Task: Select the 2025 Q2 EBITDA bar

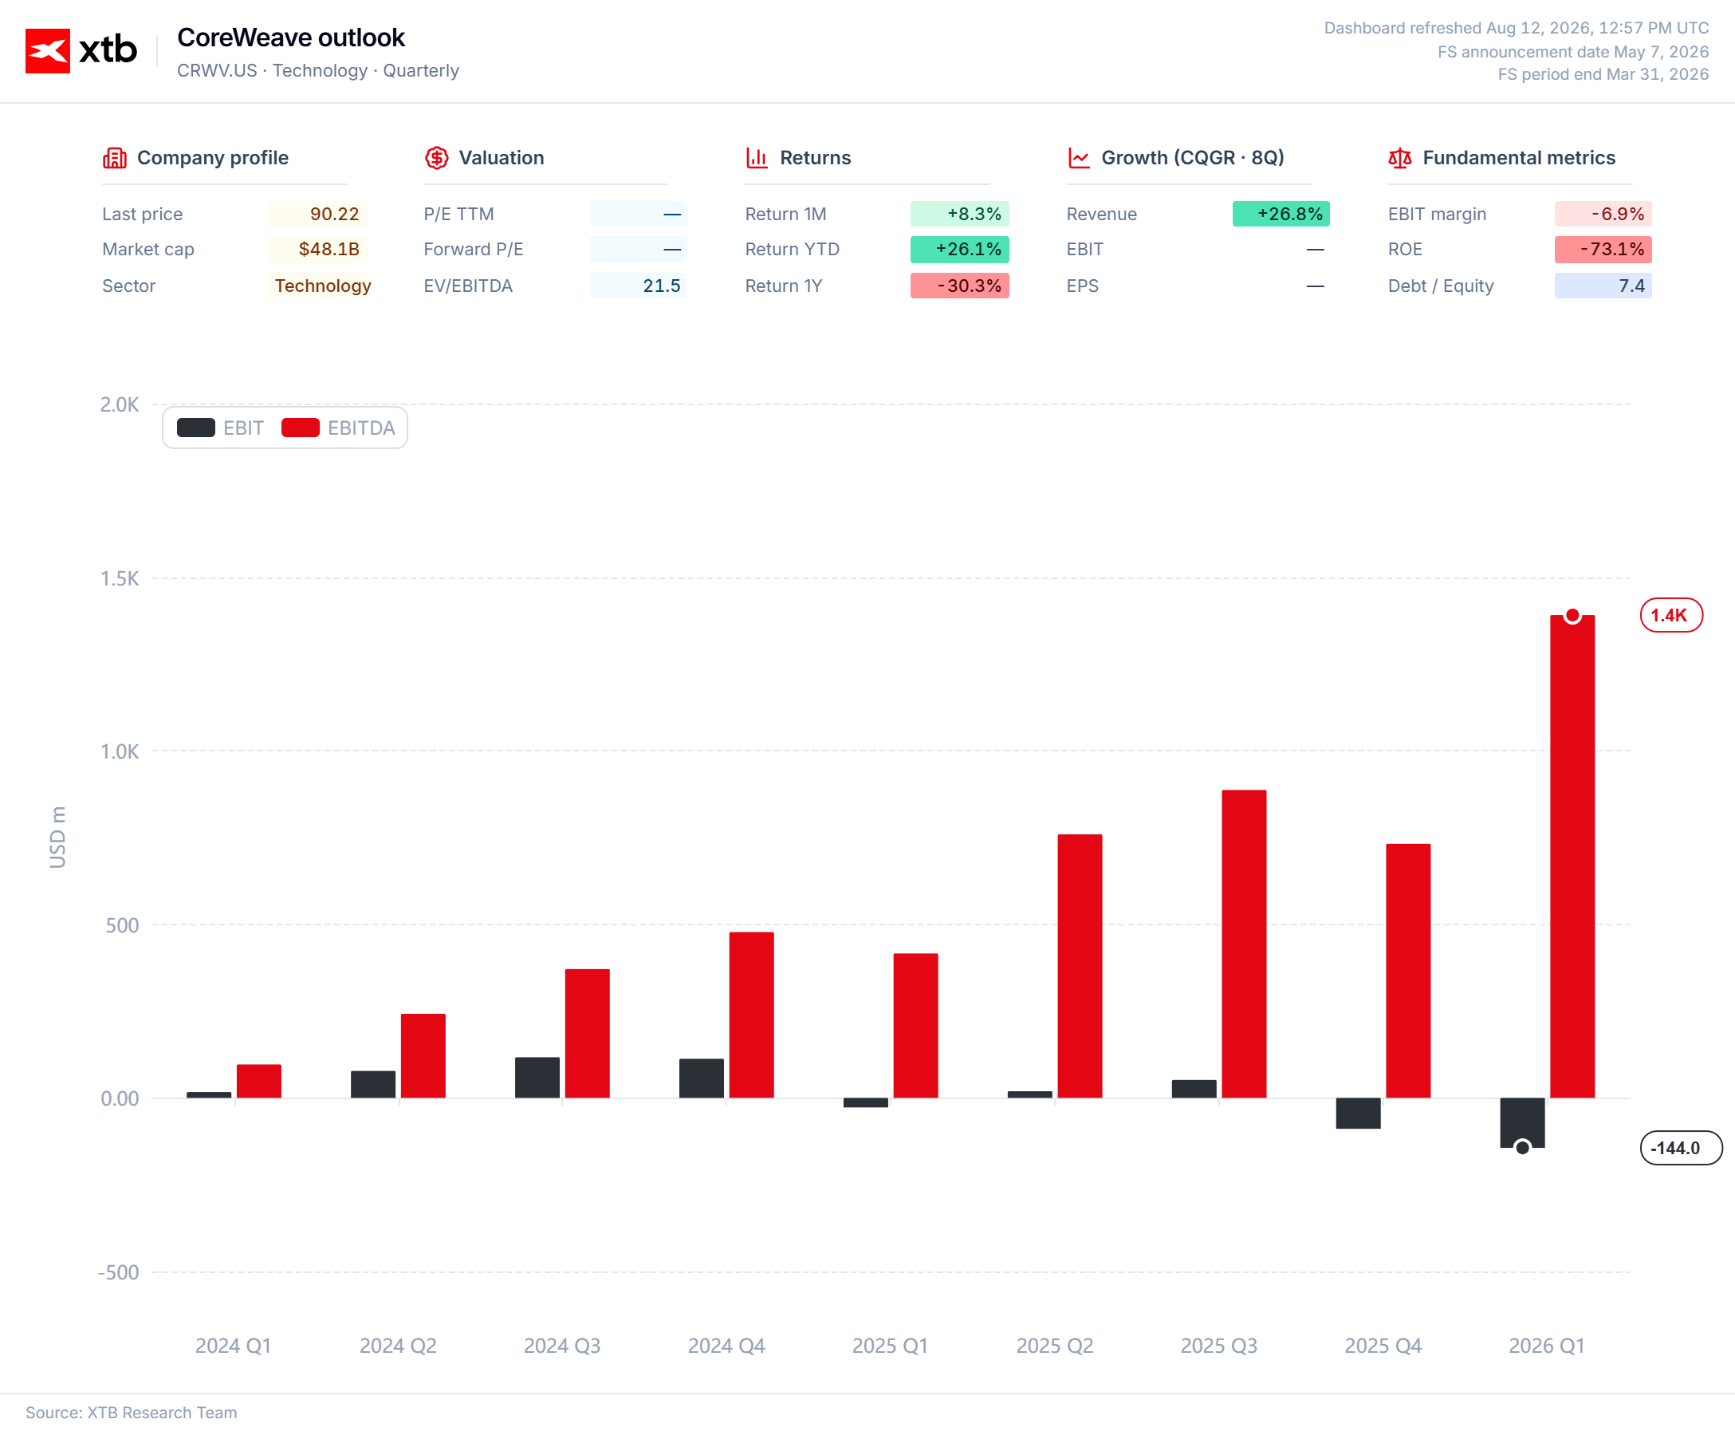Action: (x=1080, y=966)
